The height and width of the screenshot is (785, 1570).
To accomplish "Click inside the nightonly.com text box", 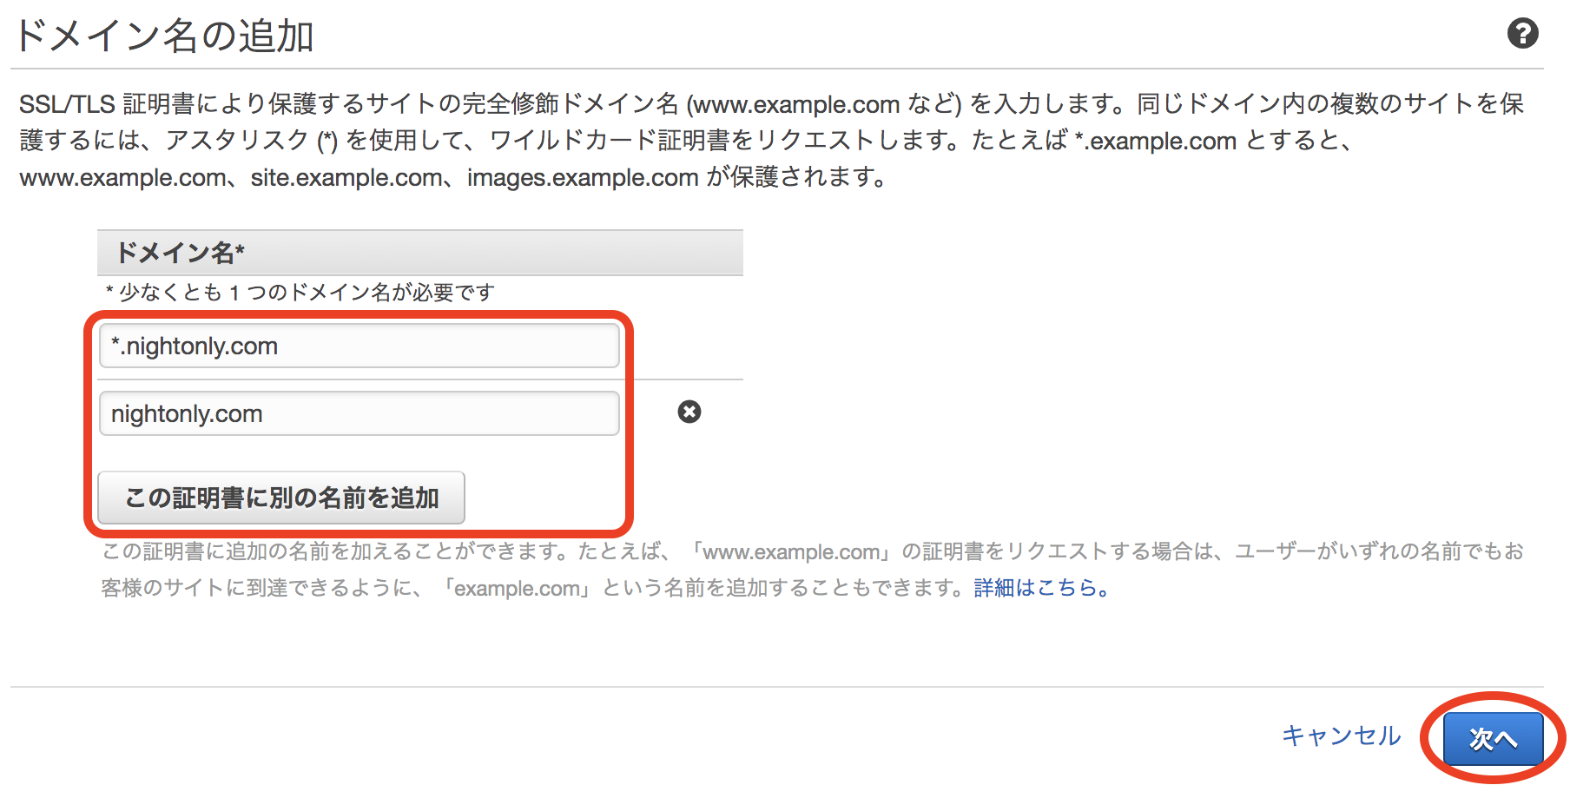I will tap(359, 412).
